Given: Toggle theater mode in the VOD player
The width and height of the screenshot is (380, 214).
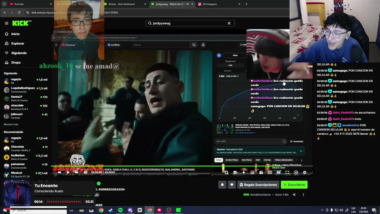Looking at the screenshot, I should 278,172.
